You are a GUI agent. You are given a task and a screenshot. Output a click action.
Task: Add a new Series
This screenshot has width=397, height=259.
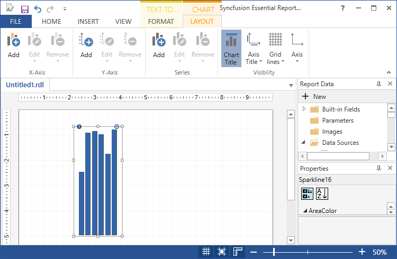point(159,45)
